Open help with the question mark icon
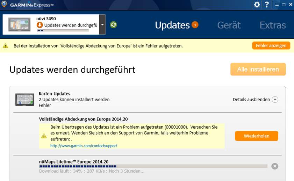 [267, 5]
